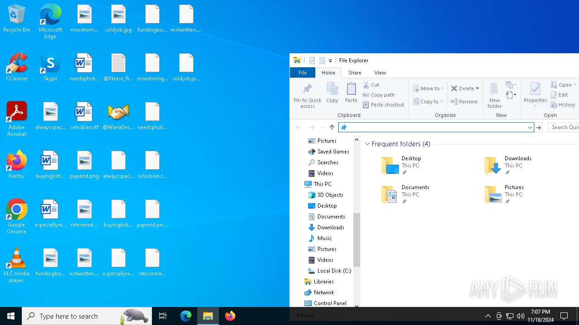The width and height of the screenshot is (579, 325).
Task: Open Recycle Bin desktop icon
Action: (x=17, y=19)
